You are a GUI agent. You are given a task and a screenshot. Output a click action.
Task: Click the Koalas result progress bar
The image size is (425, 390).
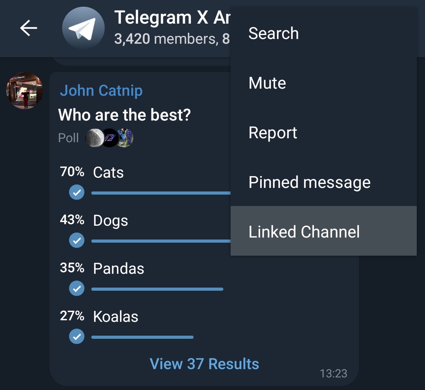coord(142,337)
